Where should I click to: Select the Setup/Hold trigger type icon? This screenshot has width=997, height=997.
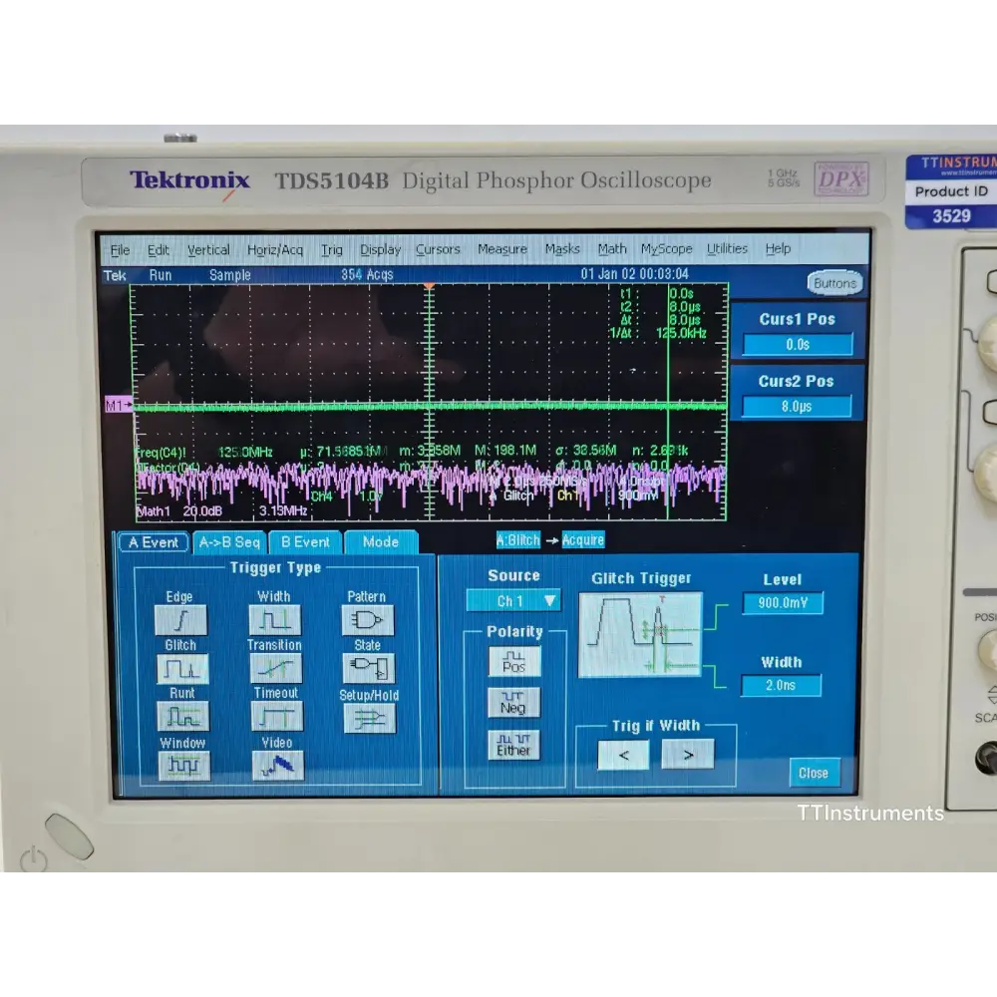[x=370, y=719]
